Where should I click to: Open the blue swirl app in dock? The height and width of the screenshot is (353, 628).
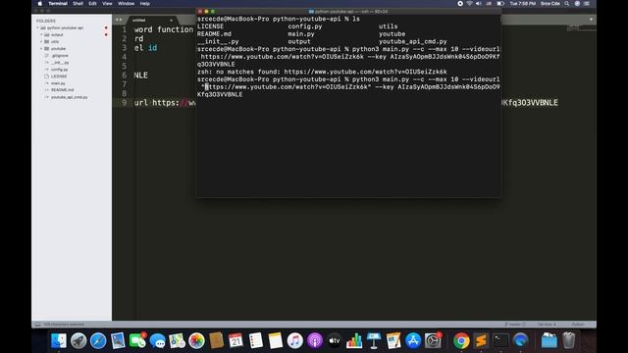point(520,340)
